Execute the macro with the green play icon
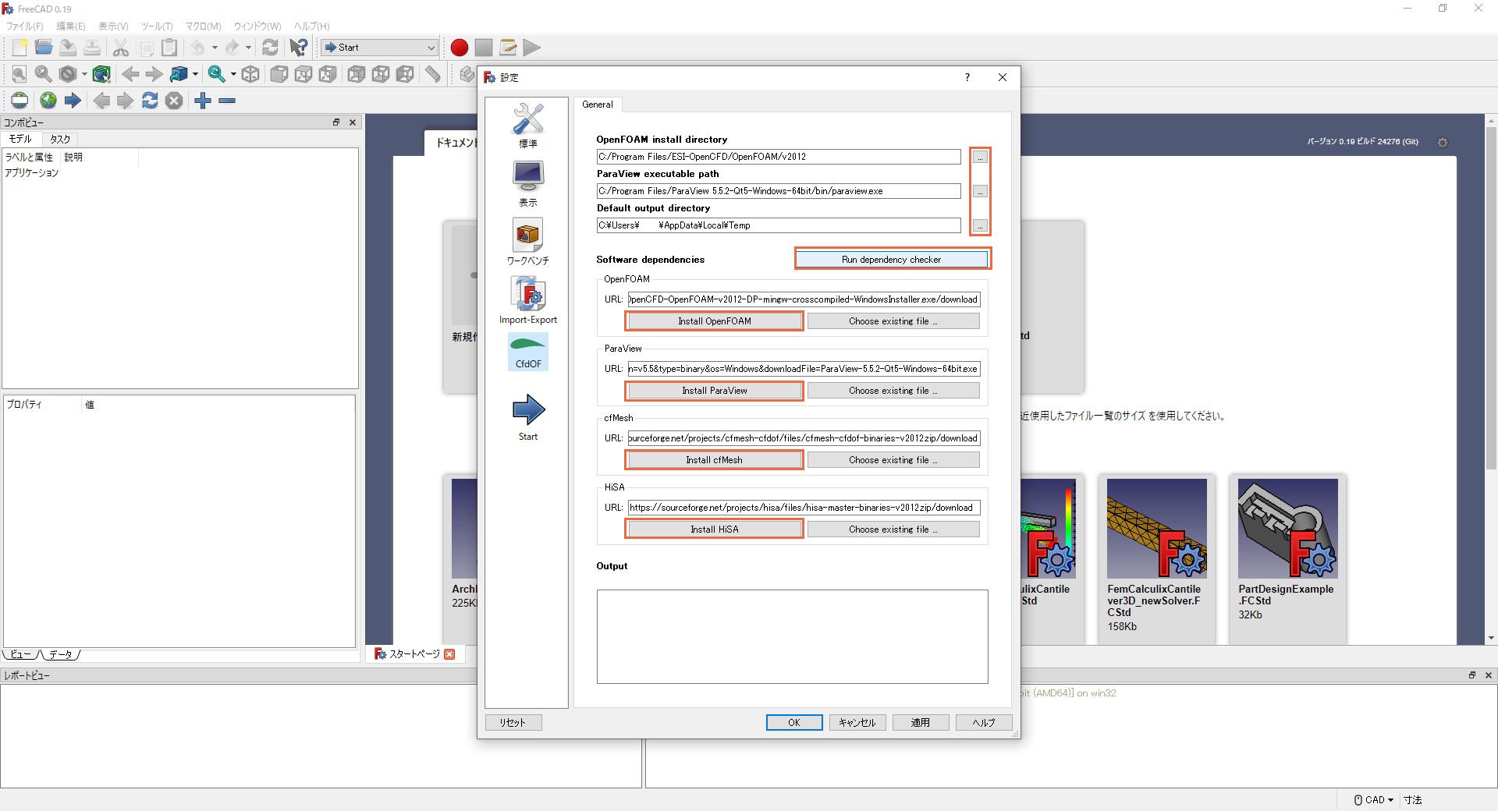Screen dimensions: 1498x811 (x=532, y=48)
